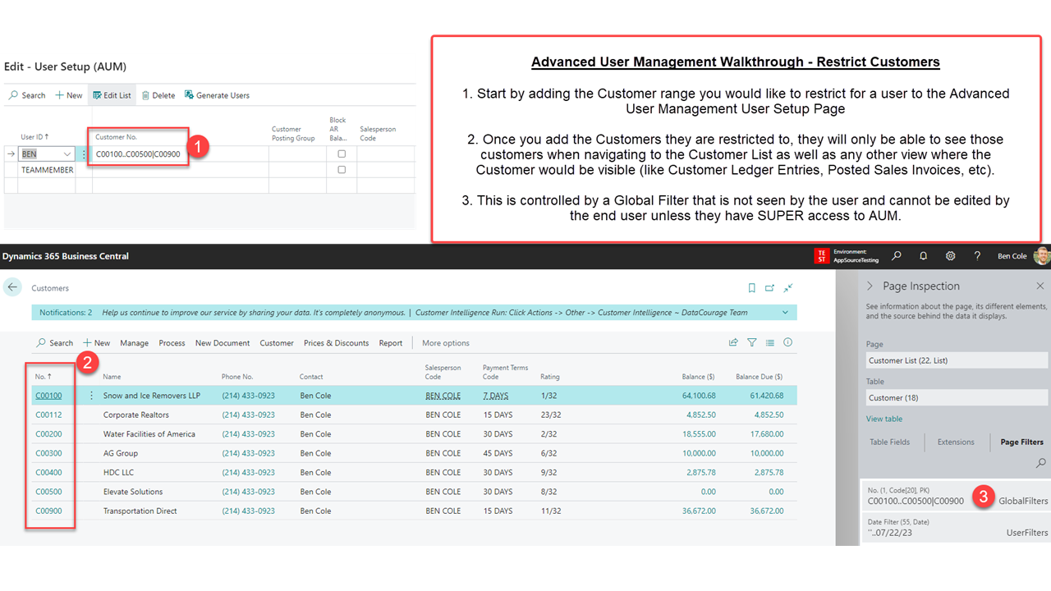Screen dimensions: 1051x591
Task: Sort by No. column header
Action: pyautogui.click(x=43, y=377)
